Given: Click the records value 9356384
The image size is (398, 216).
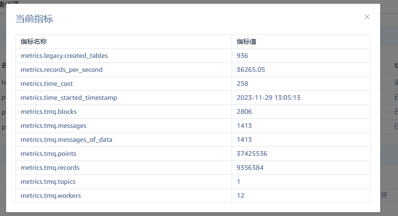Looking at the screenshot, I should (250, 167).
